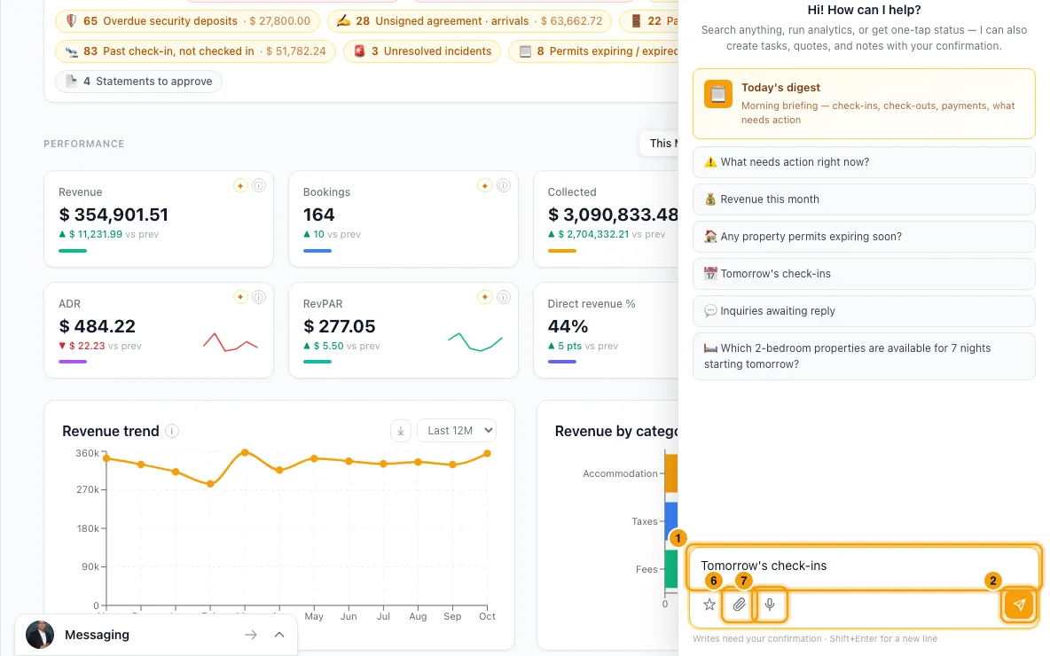Download the Revenue trend chart

tap(401, 431)
